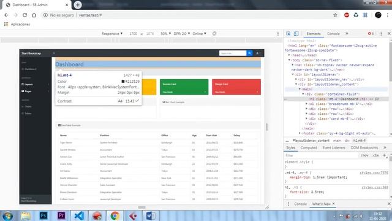Click the green Success Card

184,87
